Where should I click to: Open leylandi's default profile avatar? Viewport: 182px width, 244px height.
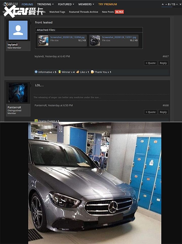coord(18,30)
